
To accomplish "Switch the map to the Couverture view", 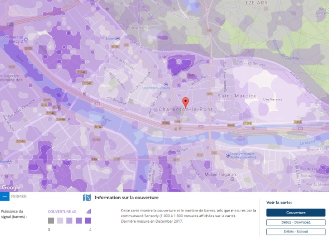I will [x=296, y=213].
